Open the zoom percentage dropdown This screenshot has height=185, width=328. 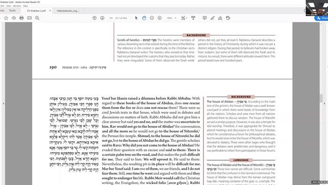175,18
